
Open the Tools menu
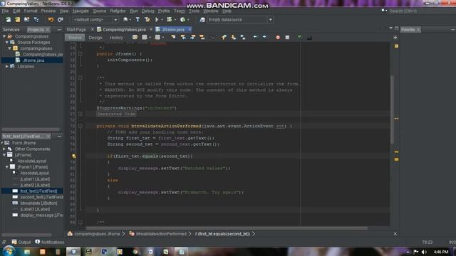pos(194,11)
